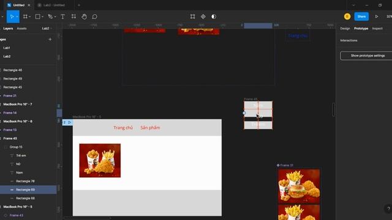Viewport: 392px width, 220px height.
Task: Select the Rectangle shape tool
Action: 38,16
